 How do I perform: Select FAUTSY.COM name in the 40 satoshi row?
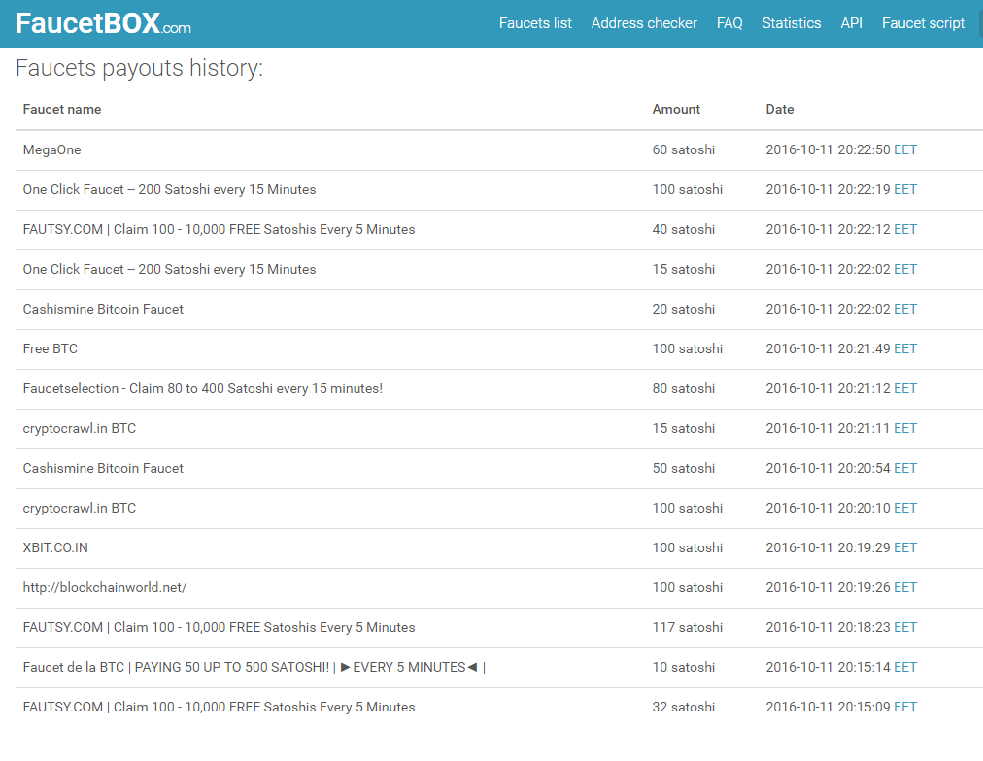click(219, 229)
